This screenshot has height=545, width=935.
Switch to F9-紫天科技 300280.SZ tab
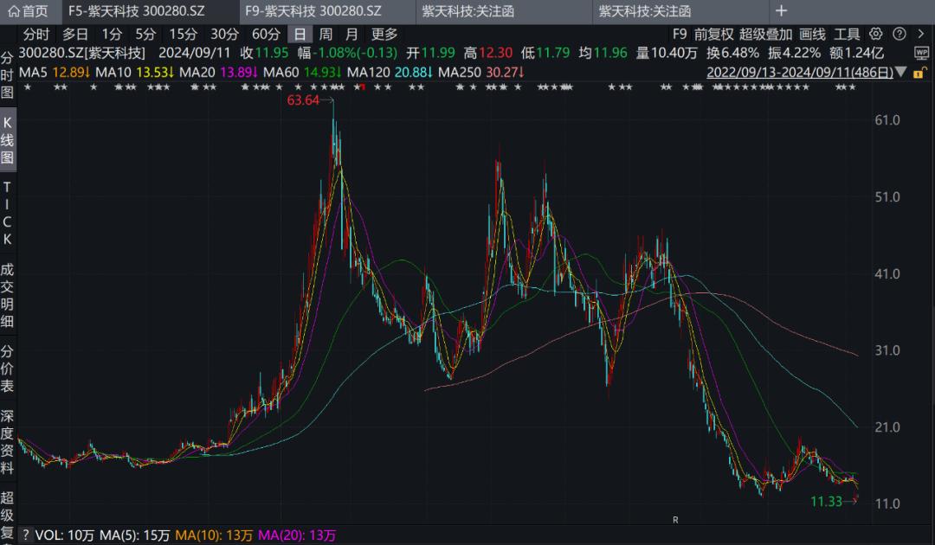313,10
